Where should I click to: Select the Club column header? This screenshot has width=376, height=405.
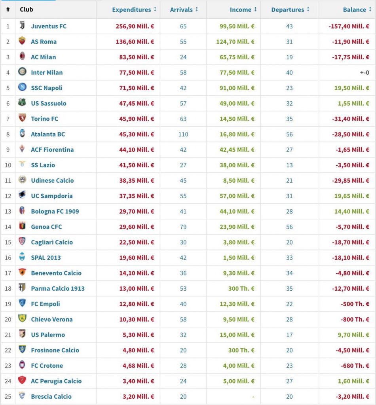coord(27,9)
